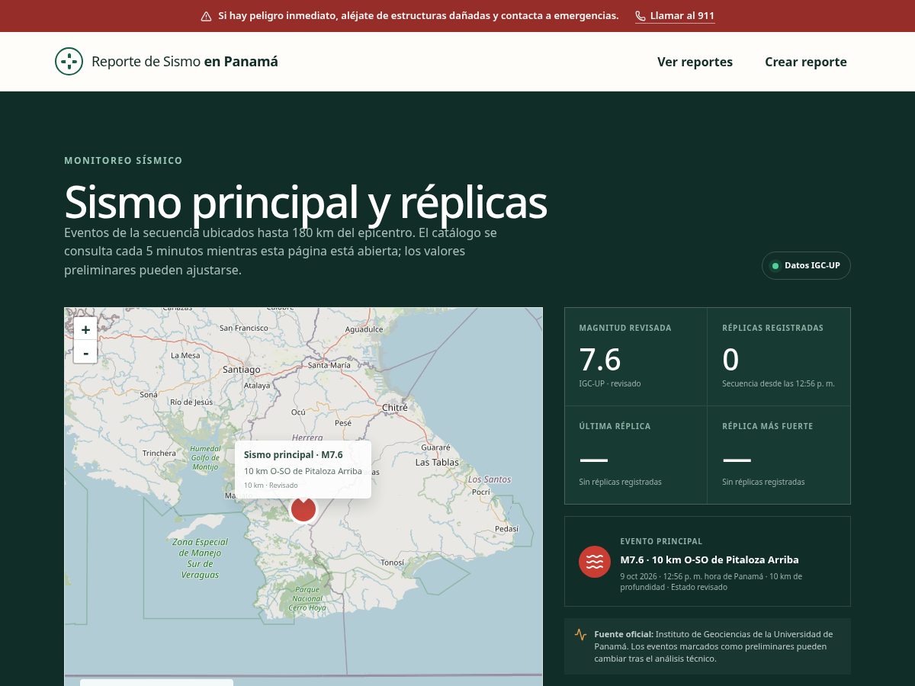Viewport: 915px width, 686px height.
Task: Click the red epicenter marker on map
Action: (x=303, y=509)
